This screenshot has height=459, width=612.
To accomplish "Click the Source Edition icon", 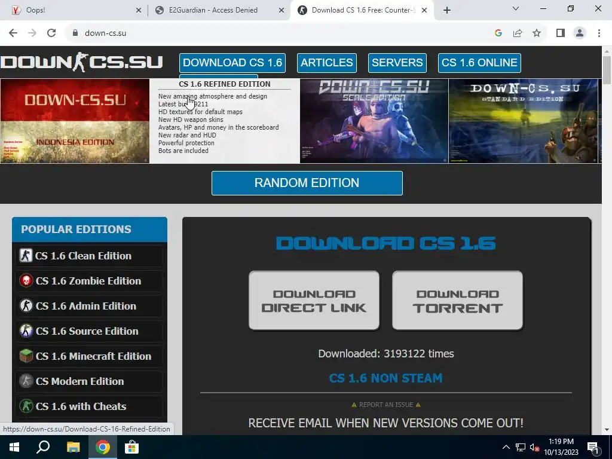I will pos(26,331).
